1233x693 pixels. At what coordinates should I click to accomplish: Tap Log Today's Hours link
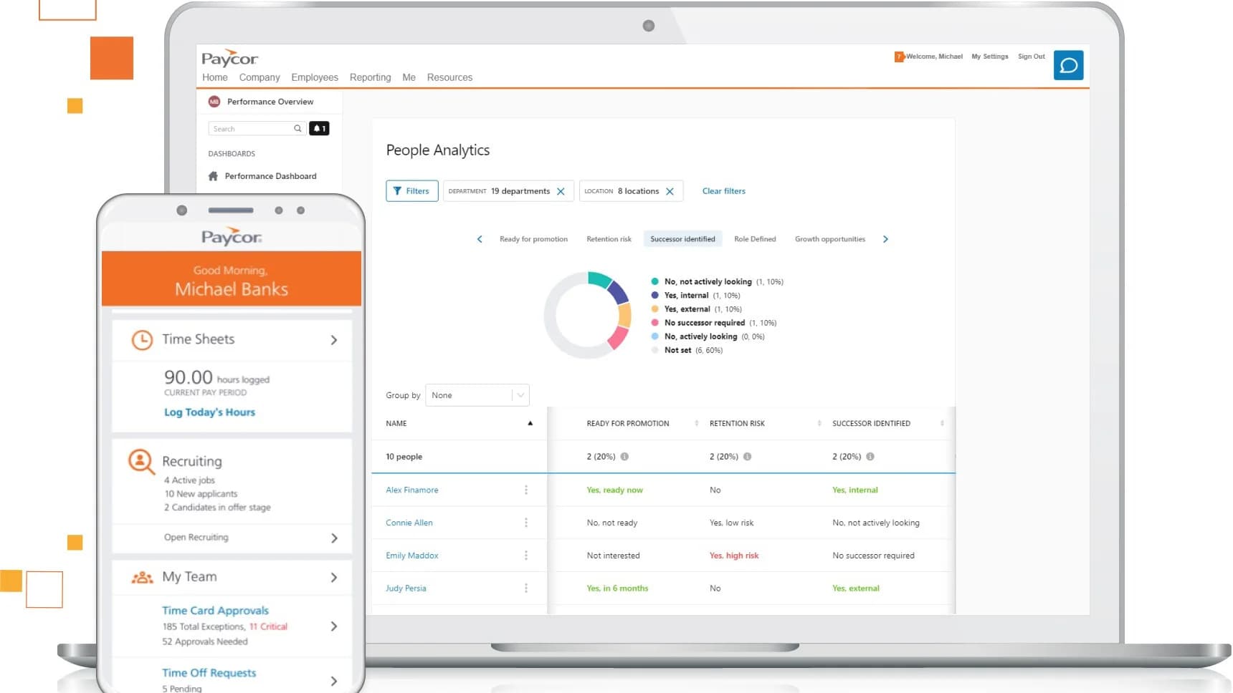(209, 412)
